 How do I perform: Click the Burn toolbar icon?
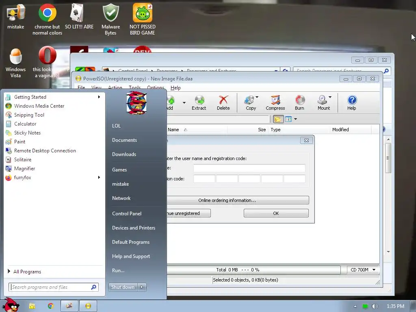pyautogui.click(x=300, y=103)
